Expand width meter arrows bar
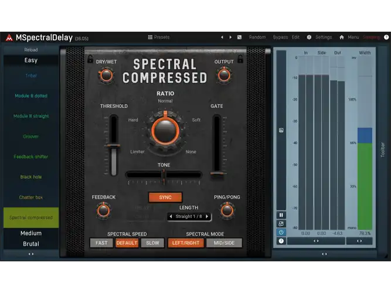Image resolution: width=391 pixels, height=293 pixels. click(359, 241)
